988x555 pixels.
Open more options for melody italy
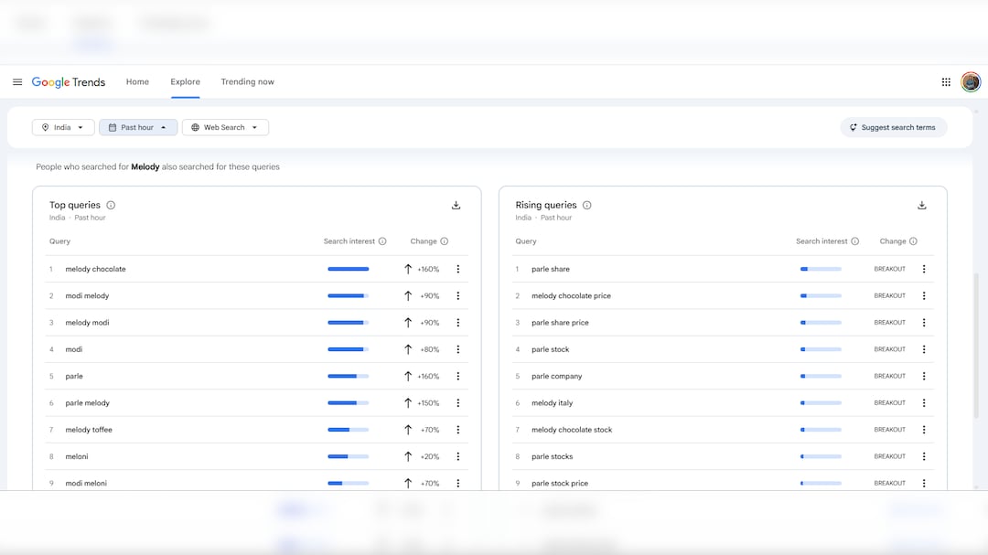924,403
